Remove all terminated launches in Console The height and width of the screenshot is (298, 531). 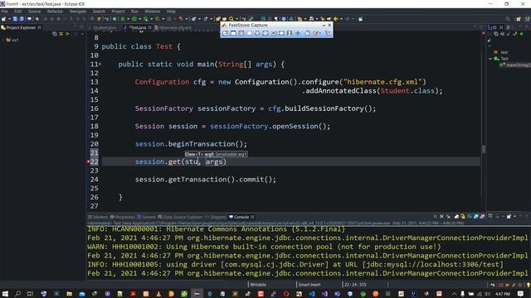(448, 217)
